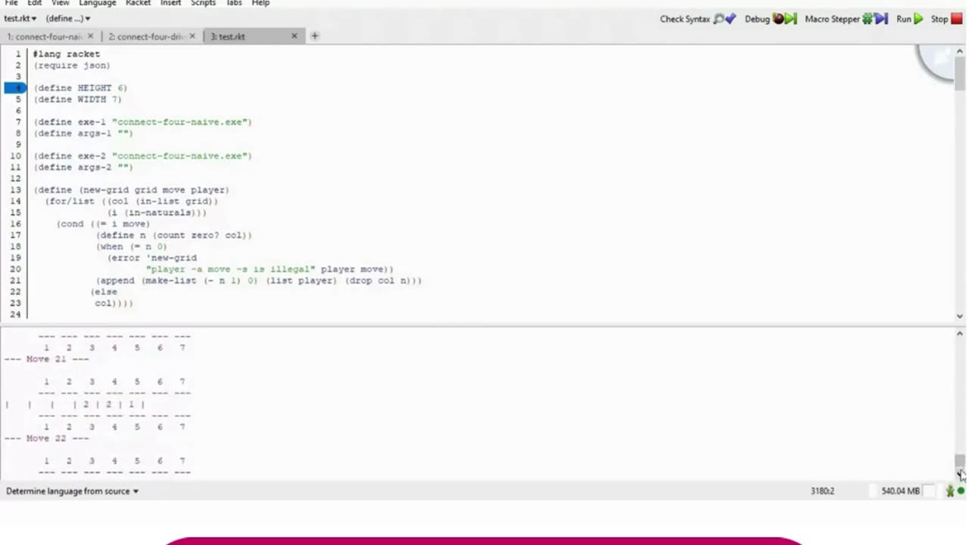Open the View menu
Image resolution: width=969 pixels, height=545 pixels.
click(61, 3)
